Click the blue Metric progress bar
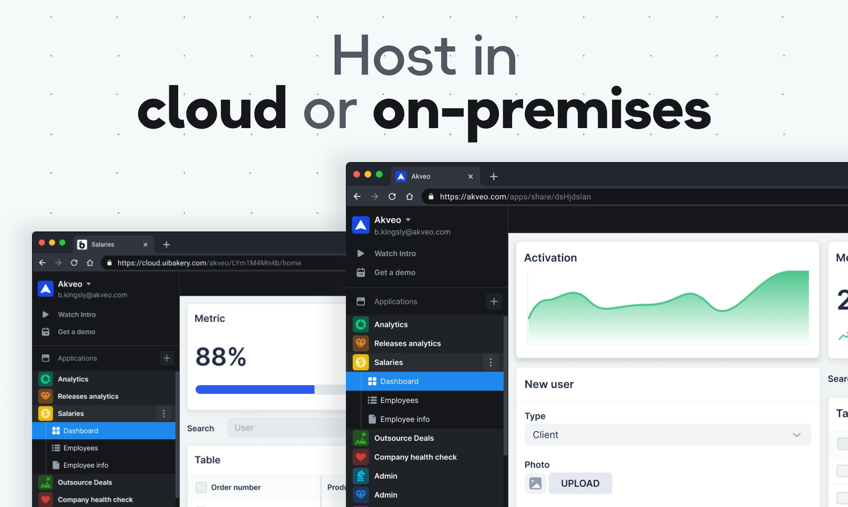The width and height of the screenshot is (848, 507). pos(255,390)
